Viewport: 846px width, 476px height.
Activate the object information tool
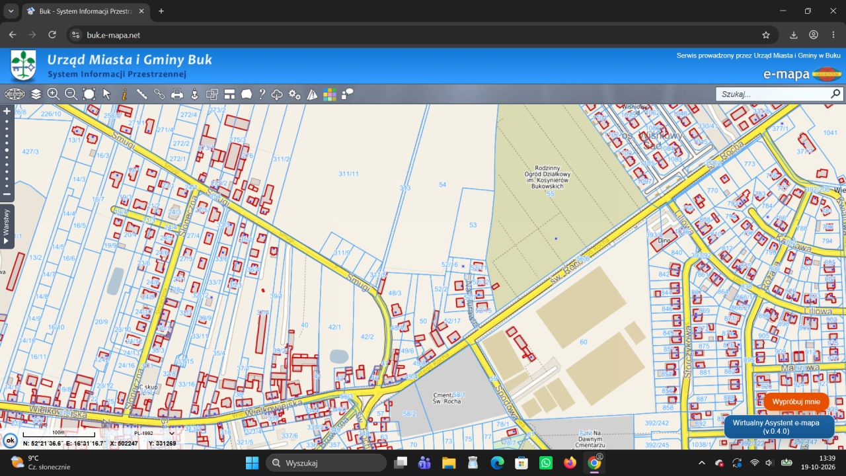pyautogui.click(x=124, y=94)
